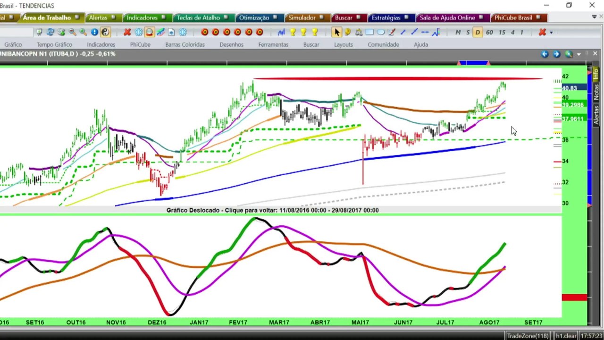Go back with the blue left arrow
The image size is (604, 340).
pyautogui.click(x=545, y=54)
